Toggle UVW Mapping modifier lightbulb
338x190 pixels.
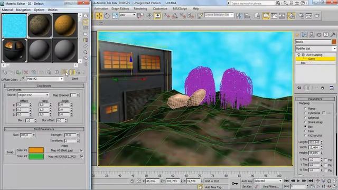pyautogui.click(x=299, y=55)
